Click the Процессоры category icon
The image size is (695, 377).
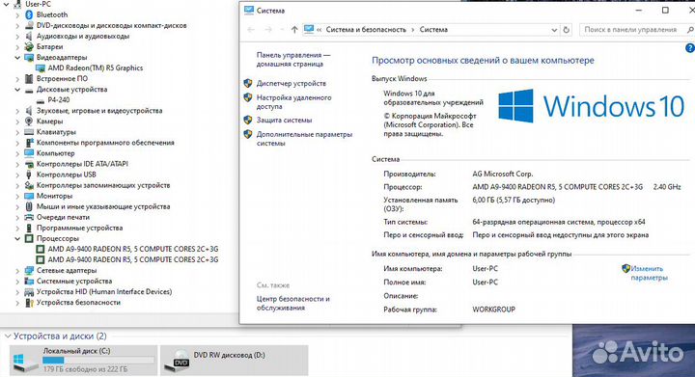[x=29, y=238]
